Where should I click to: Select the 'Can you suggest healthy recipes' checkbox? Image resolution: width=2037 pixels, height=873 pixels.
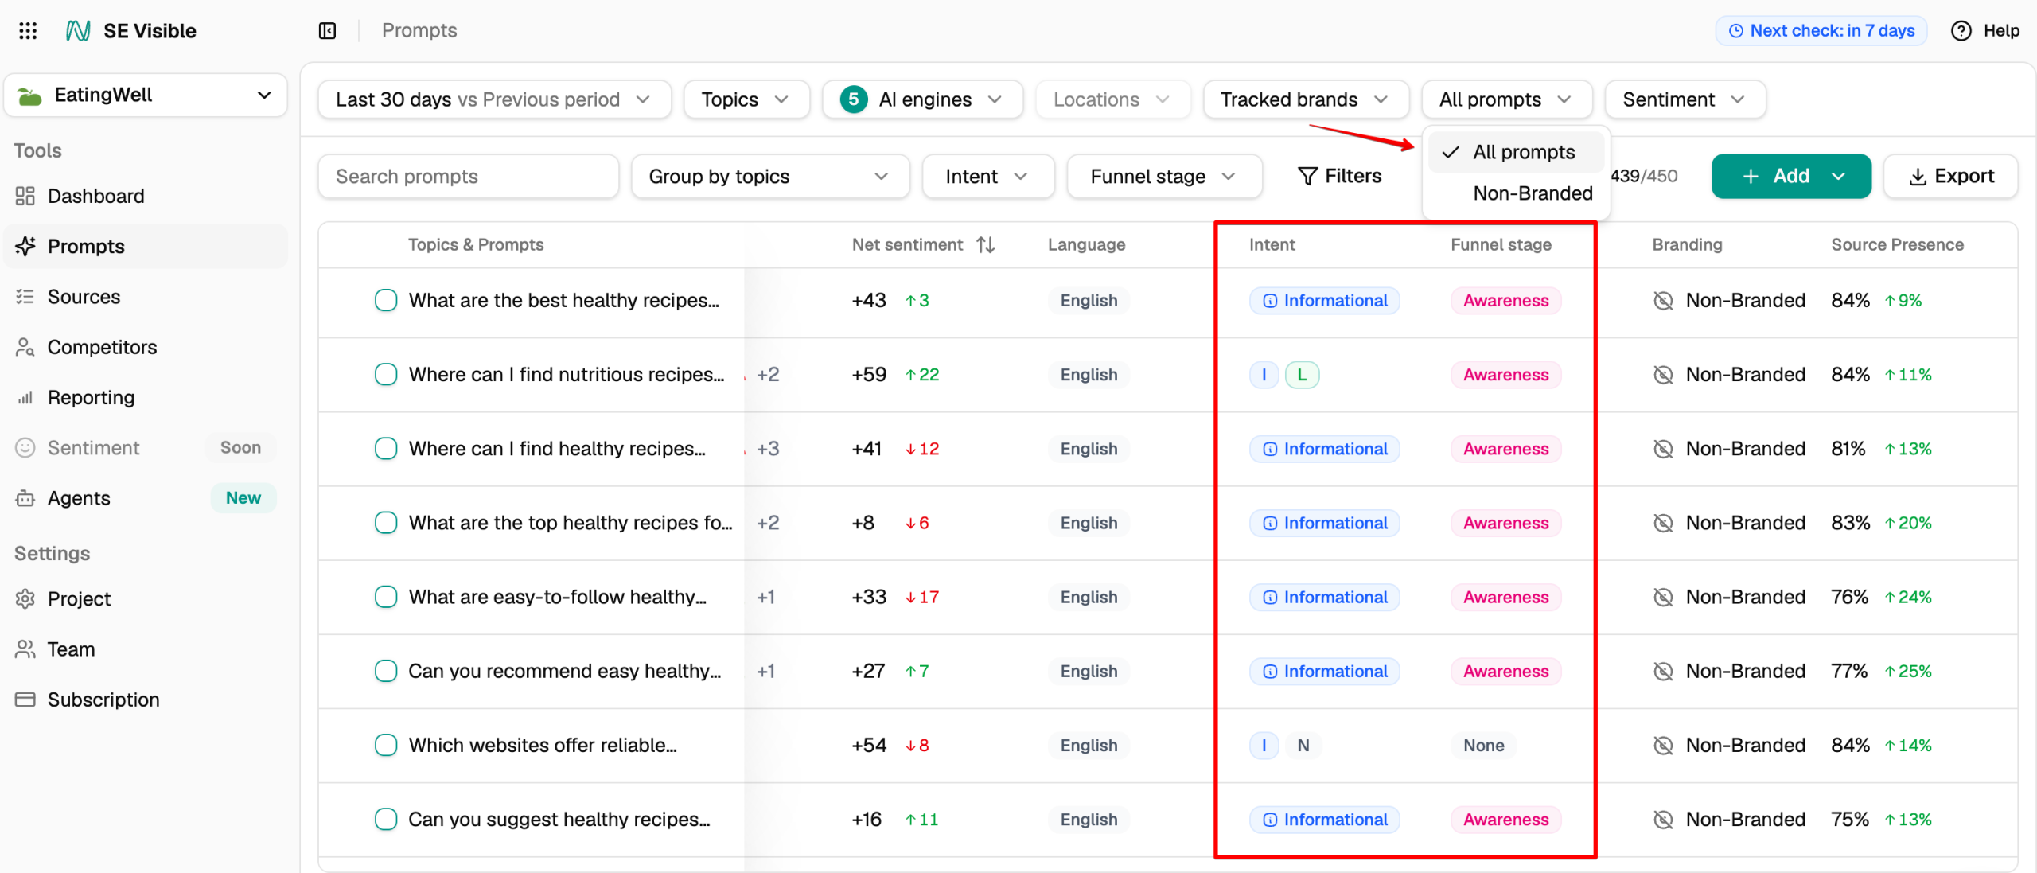click(x=386, y=819)
